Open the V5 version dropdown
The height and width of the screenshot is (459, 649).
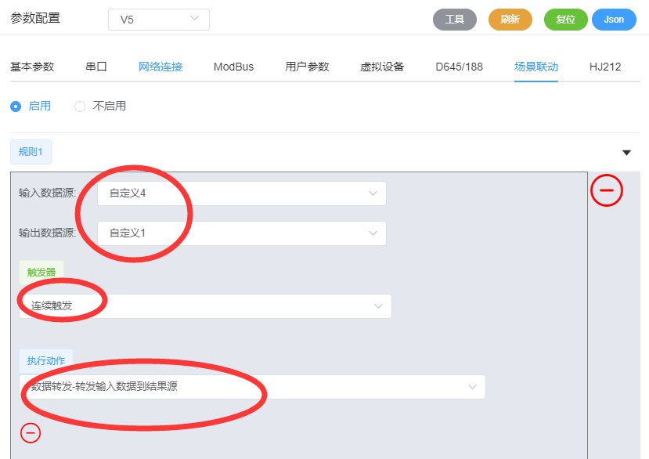tap(159, 20)
